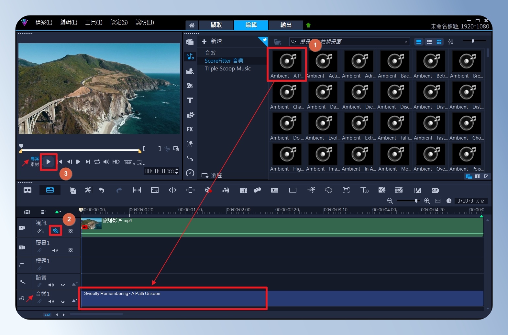Select the Ambient - A P... music clip
508x335 pixels.
tap(287, 64)
